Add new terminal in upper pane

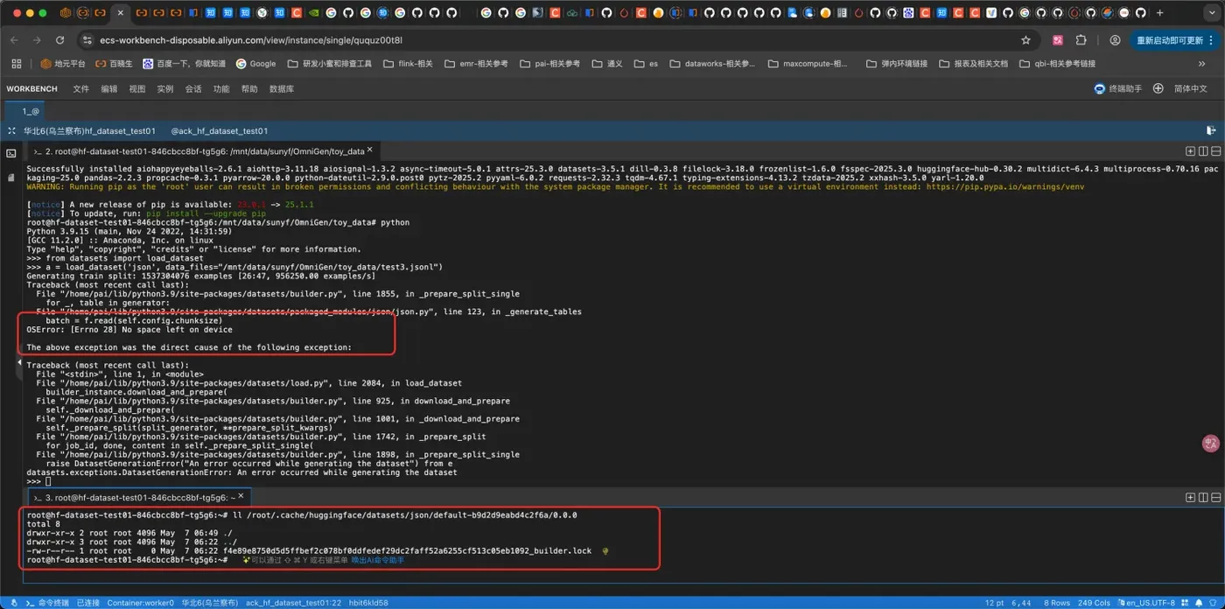[x=1190, y=151]
